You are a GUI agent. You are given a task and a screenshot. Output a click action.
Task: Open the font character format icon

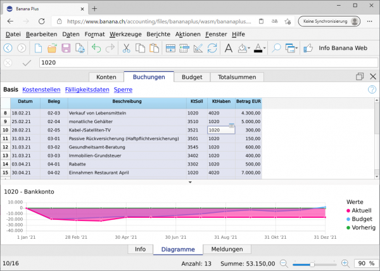pyautogui.click(x=228, y=48)
